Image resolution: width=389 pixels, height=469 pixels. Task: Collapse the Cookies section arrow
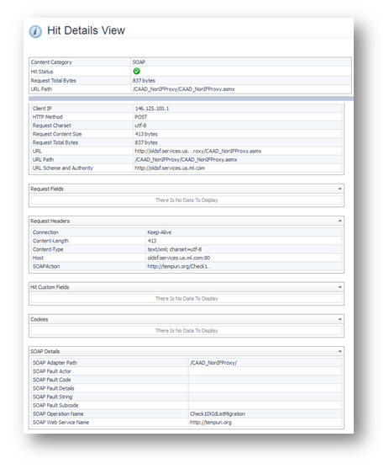339,319
